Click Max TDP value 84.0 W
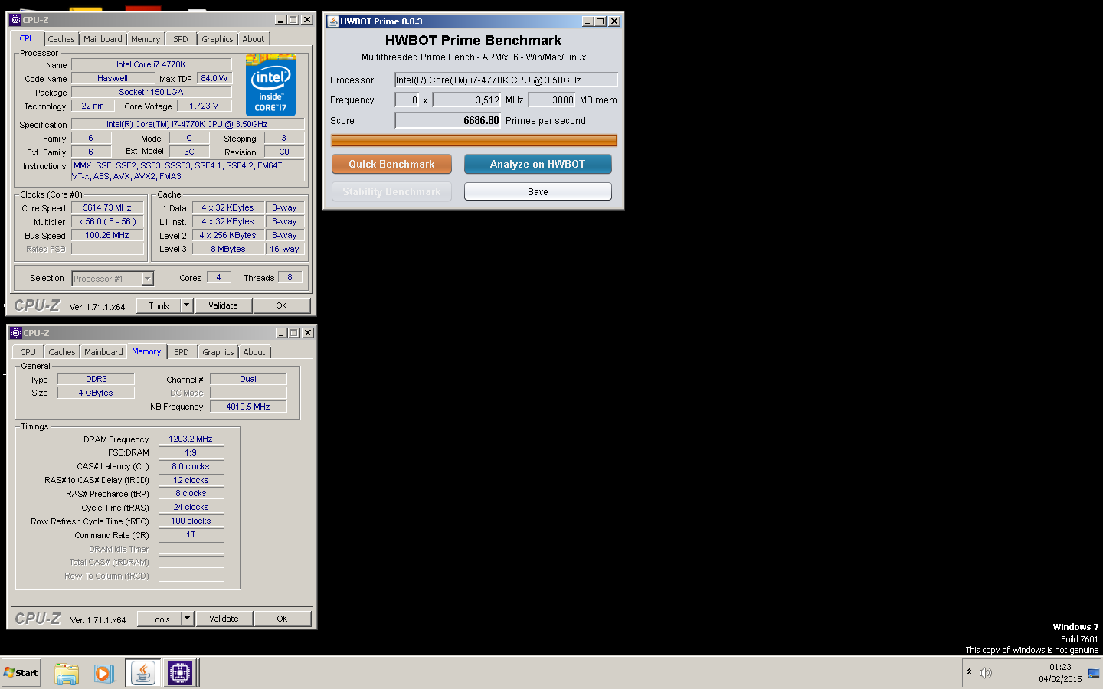 click(214, 78)
